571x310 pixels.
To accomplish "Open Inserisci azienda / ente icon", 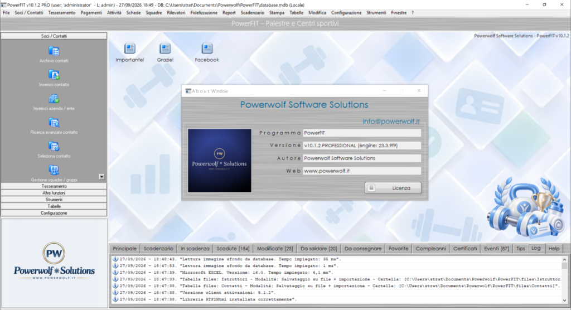I will [54, 99].
